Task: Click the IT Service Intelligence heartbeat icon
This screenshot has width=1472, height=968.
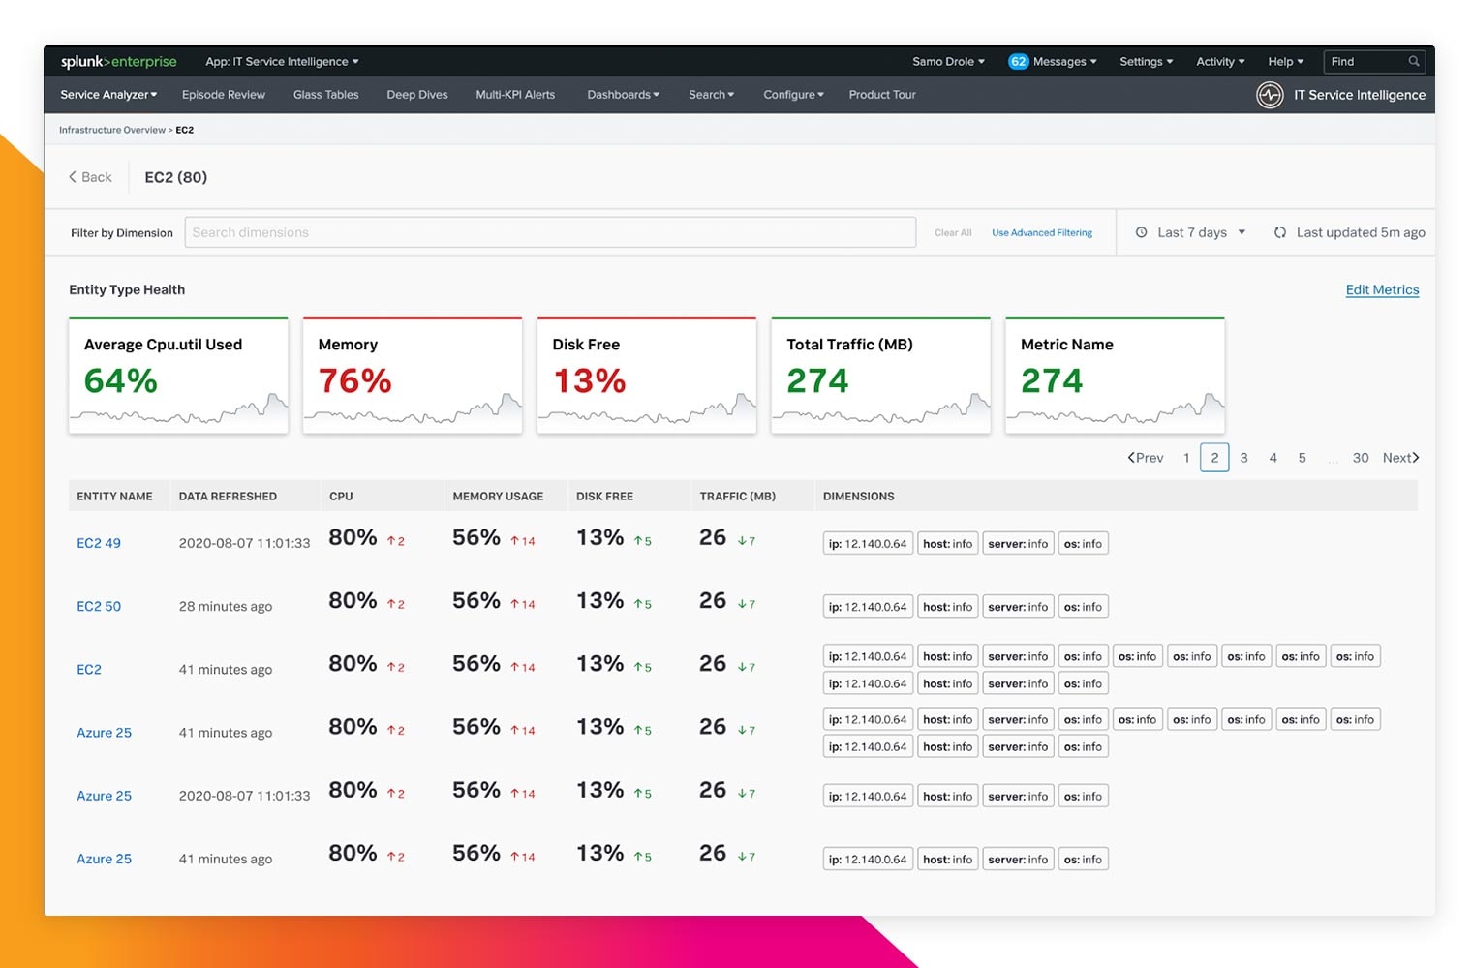Action: (x=1270, y=95)
